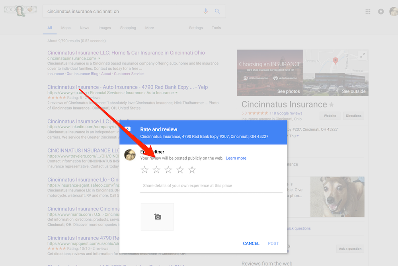The image size is (398, 266).
Task: Open the Google account avatar
Action: click(394, 12)
